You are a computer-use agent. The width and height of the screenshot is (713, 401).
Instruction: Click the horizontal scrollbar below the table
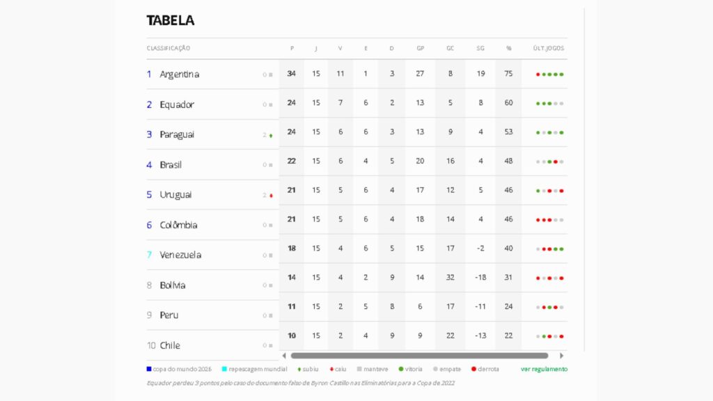419,356
